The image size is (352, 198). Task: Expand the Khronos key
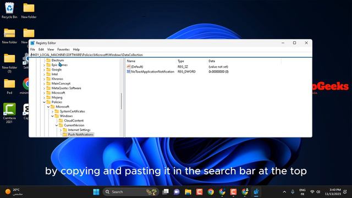pyautogui.click(x=44, y=79)
